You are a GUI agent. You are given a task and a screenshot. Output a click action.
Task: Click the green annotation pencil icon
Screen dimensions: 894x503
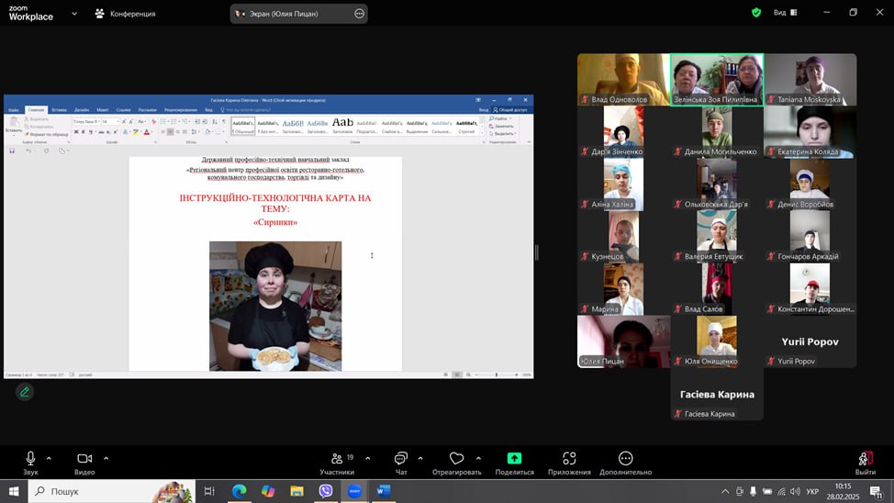25,392
